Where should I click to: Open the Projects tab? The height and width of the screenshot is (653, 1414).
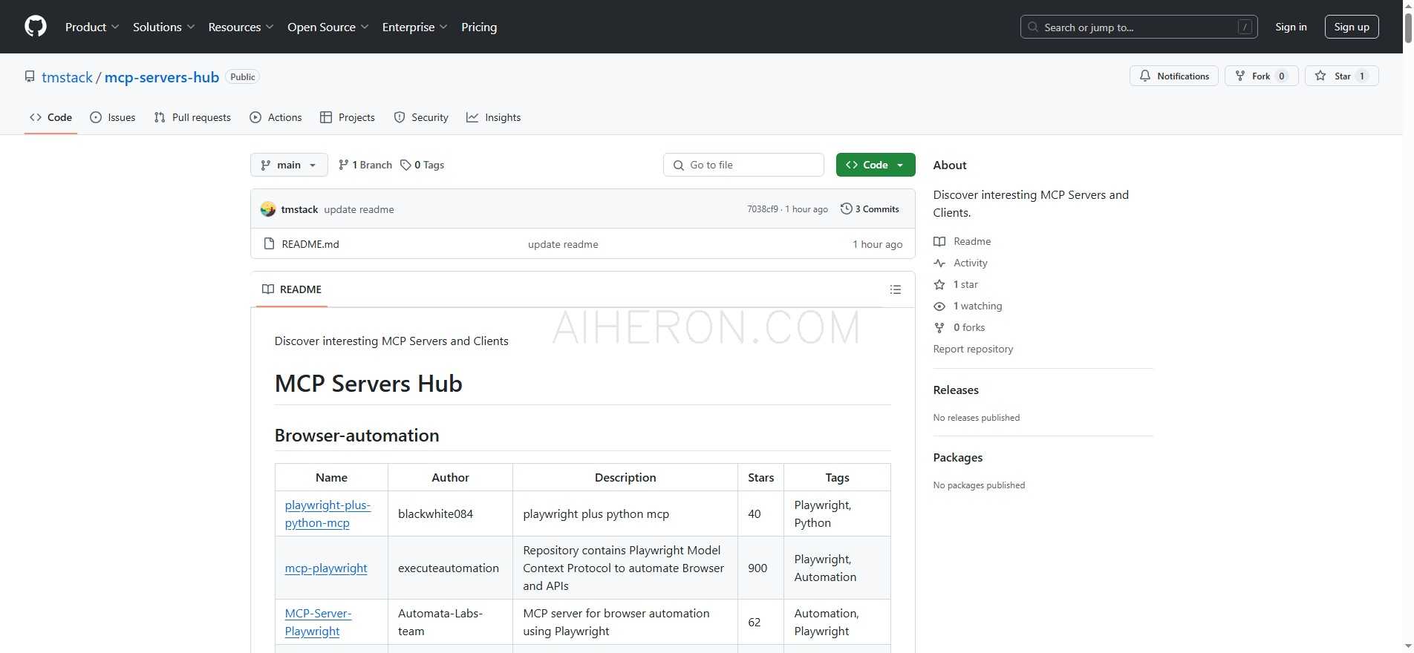click(x=348, y=117)
